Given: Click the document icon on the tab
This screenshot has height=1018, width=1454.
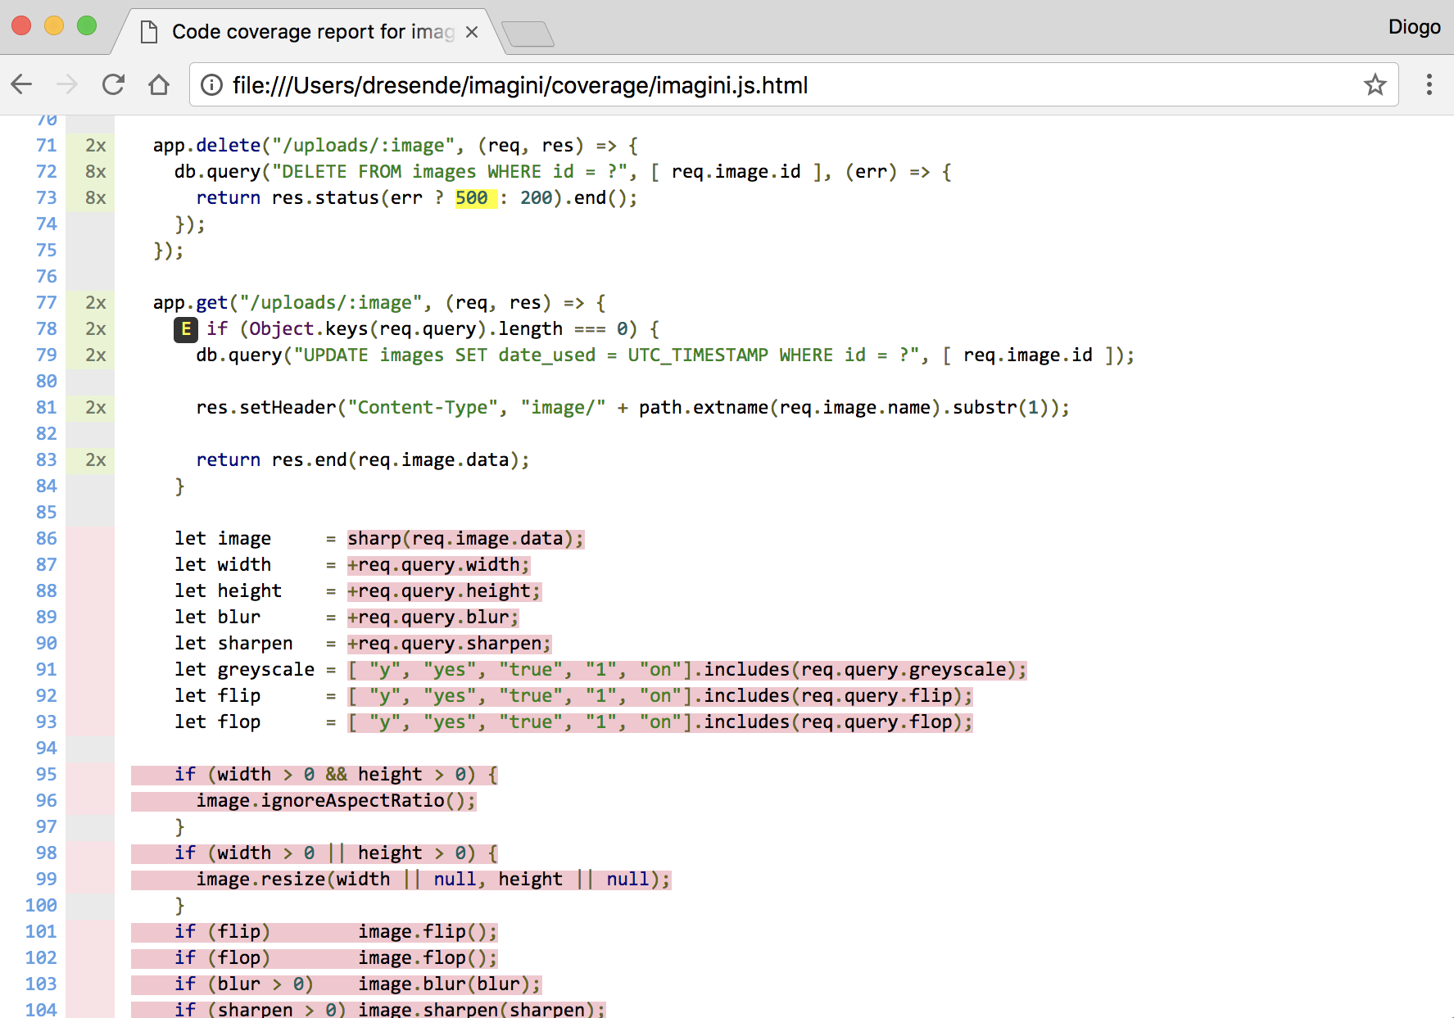Looking at the screenshot, I should pyautogui.click(x=149, y=32).
